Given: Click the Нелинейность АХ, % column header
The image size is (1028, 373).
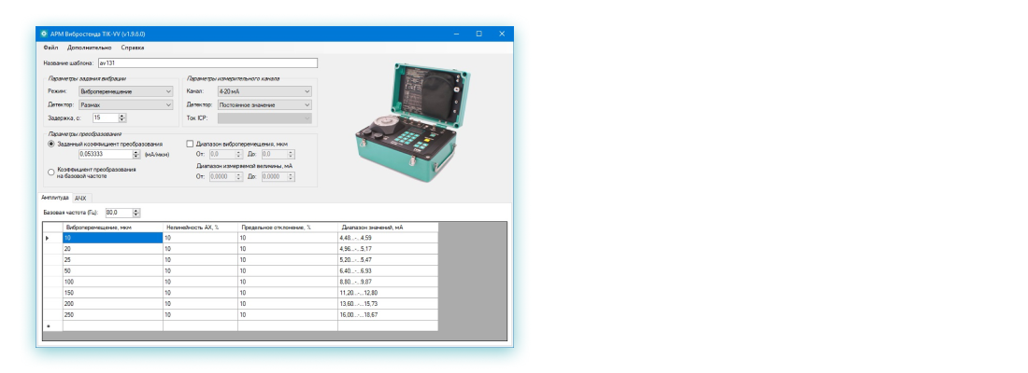Looking at the screenshot, I should [x=201, y=228].
